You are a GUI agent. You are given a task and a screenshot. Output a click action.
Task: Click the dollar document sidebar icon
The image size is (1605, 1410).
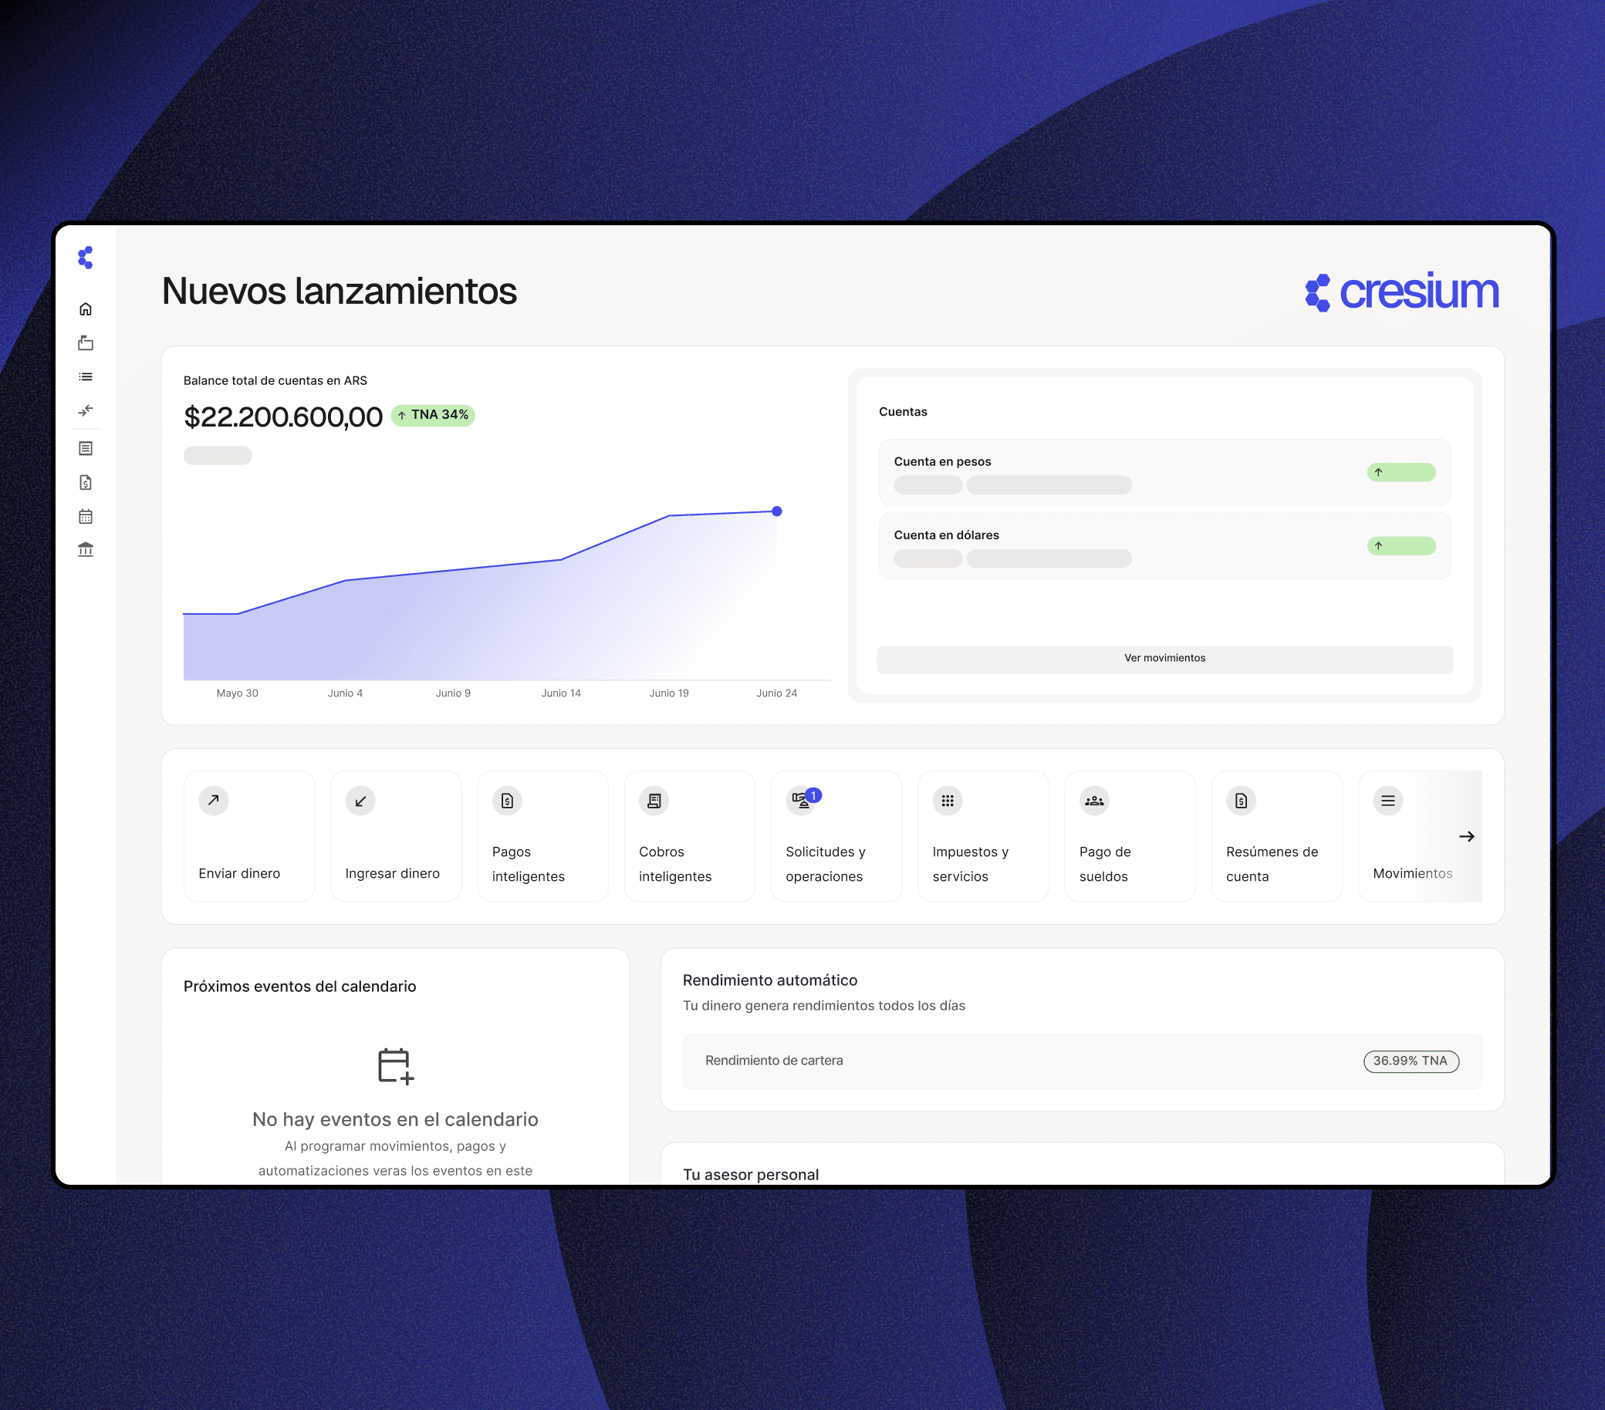(x=86, y=482)
